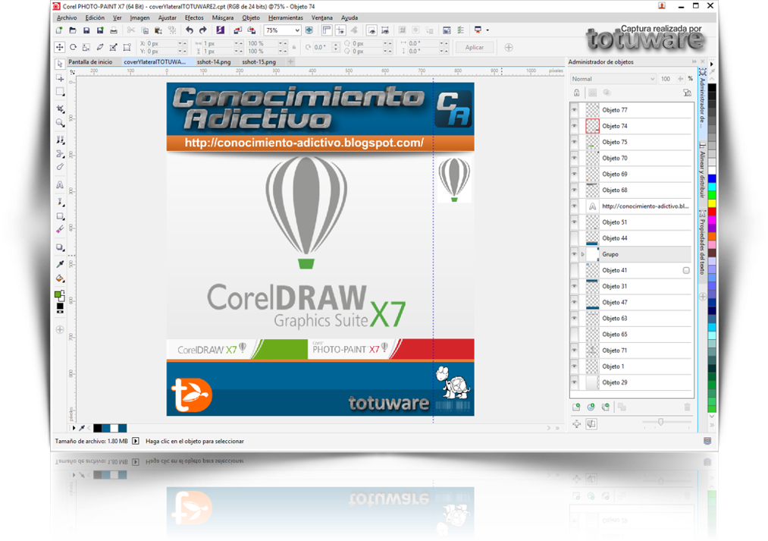This screenshot has height=541, width=768.
Task: Pick the red swatch in color palette
Action: pyautogui.click(x=712, y=212)
